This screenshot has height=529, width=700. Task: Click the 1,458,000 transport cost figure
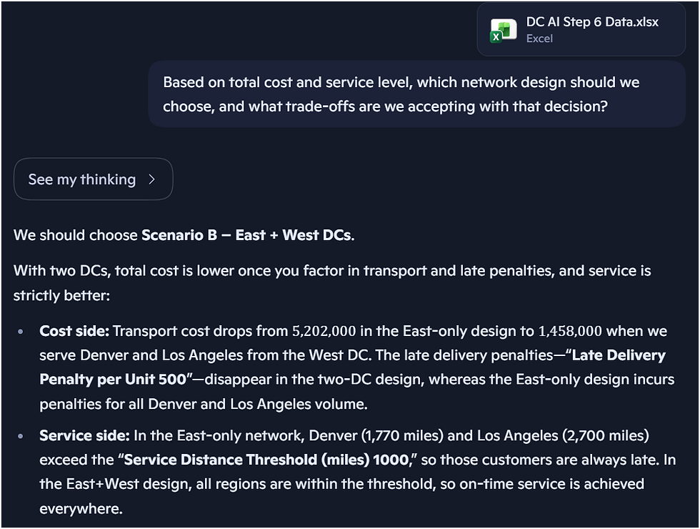[571, 332]
